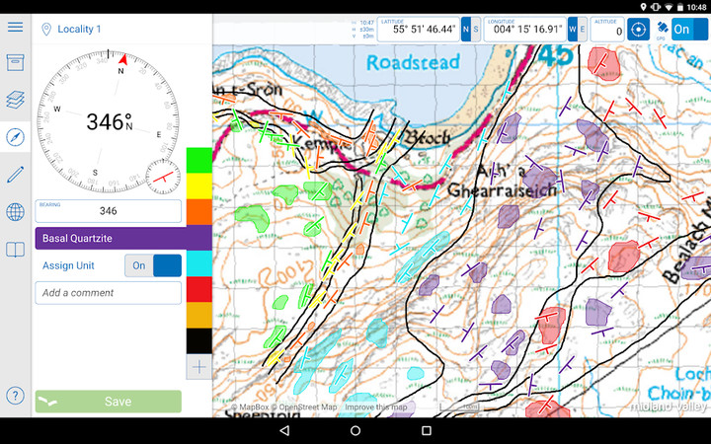Open the Basal Quartzite unit selector

pos(109,238)
